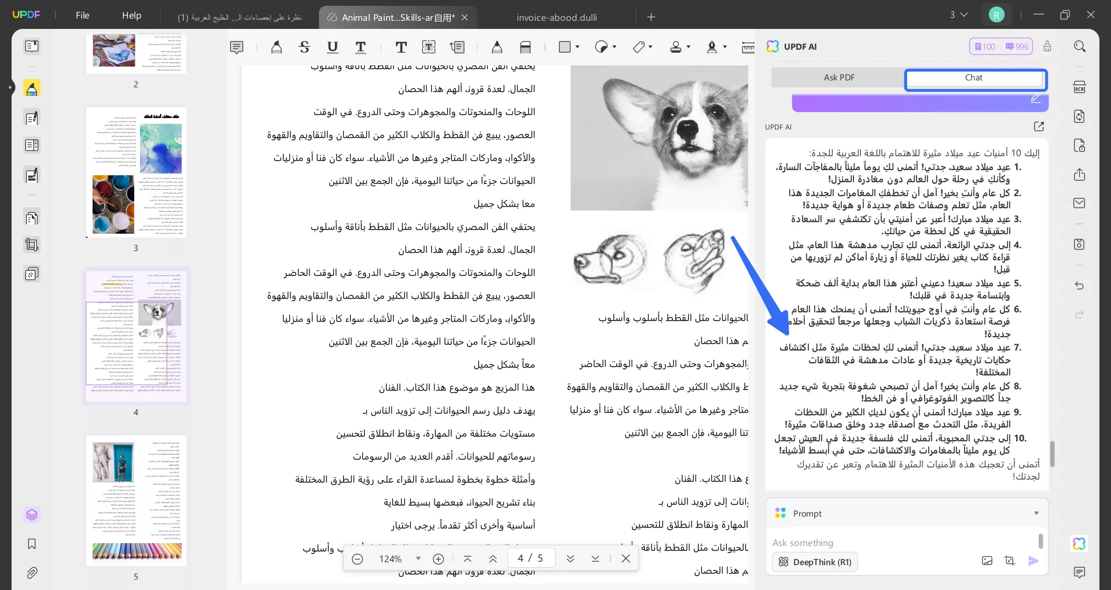Click the lock icon in AI panel header
This screenshot has width=1111, height=590.
(x=1047, y=46)
